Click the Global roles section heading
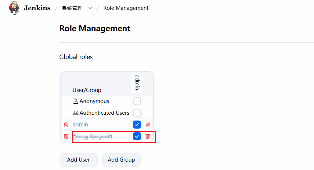314x170 pixels. 76,57
